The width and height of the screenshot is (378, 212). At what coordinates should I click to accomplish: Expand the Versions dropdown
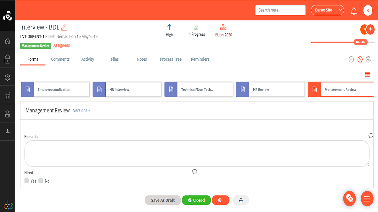(82, 110)
